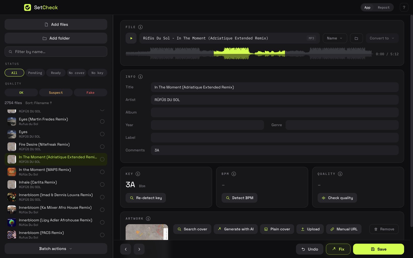Filter status by Pending
Image resolution: width=413 pixels, height=258 pixels.
35,73
